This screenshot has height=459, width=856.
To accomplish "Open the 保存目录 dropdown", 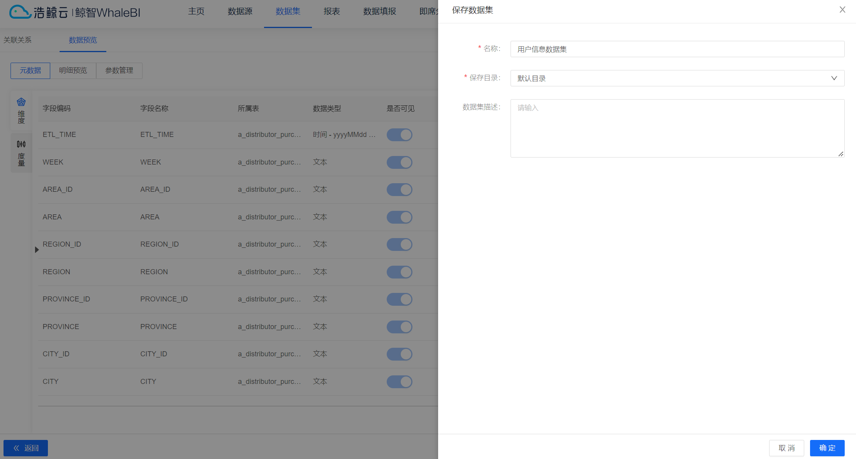I will click(677, 78).
